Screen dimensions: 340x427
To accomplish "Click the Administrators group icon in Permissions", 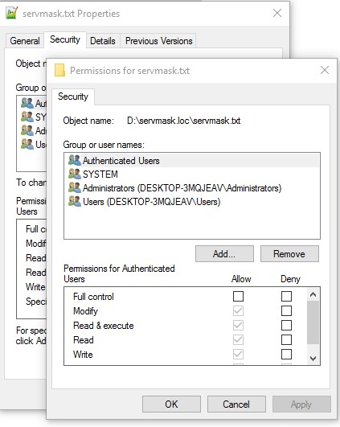I will (74, 188).
